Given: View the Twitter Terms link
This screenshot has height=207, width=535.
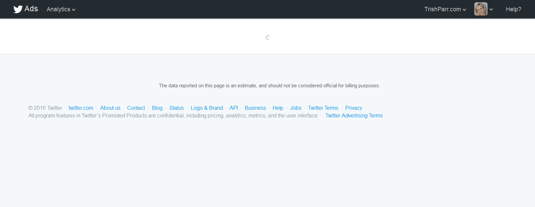Looking at the screenshot, I should click(323, 108).
